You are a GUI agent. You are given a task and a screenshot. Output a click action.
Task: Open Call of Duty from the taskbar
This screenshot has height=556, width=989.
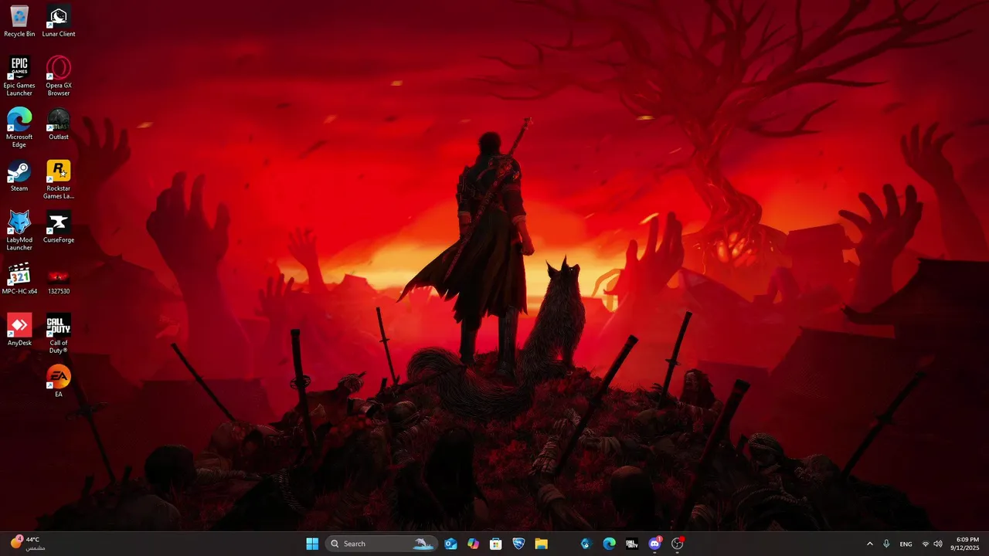pyautogui.click(x=631, y=544)
